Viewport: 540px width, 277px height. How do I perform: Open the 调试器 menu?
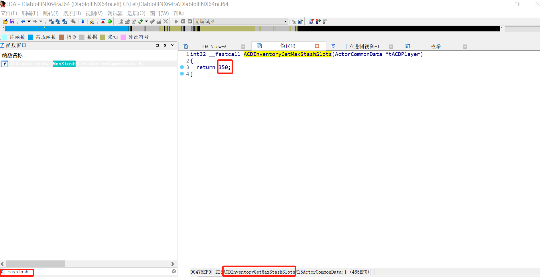(115, 13)
